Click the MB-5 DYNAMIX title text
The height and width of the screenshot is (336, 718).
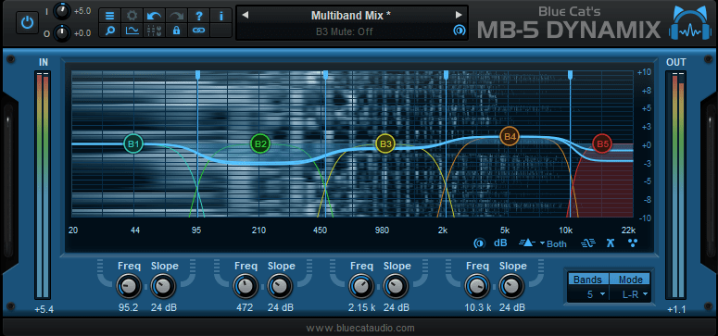569,31
